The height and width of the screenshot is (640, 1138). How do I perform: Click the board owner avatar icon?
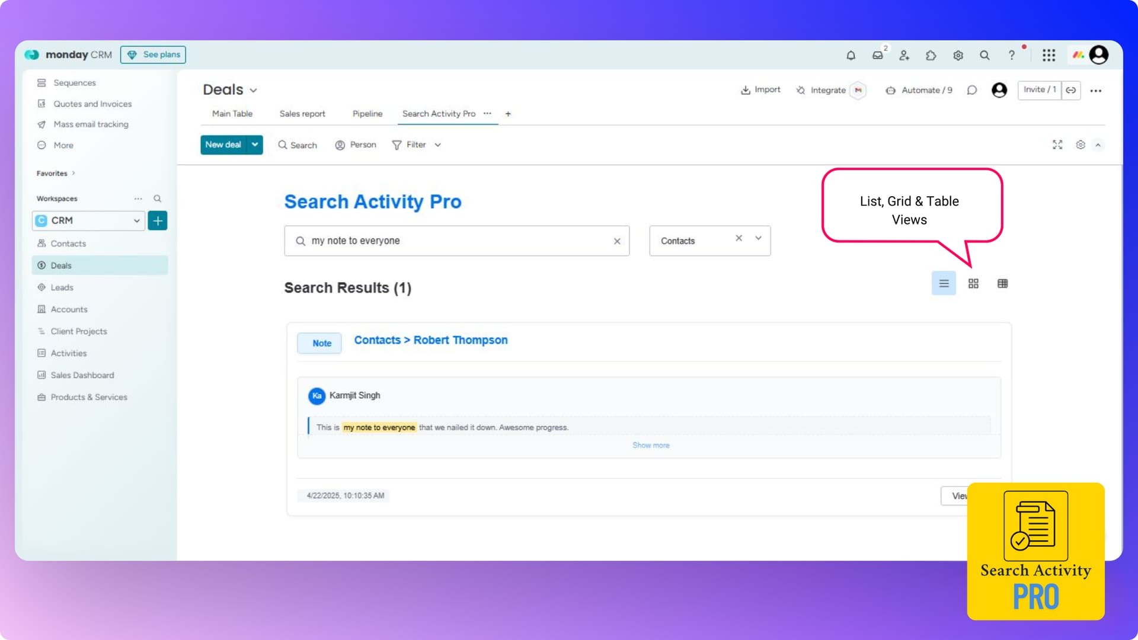[999, 90]
